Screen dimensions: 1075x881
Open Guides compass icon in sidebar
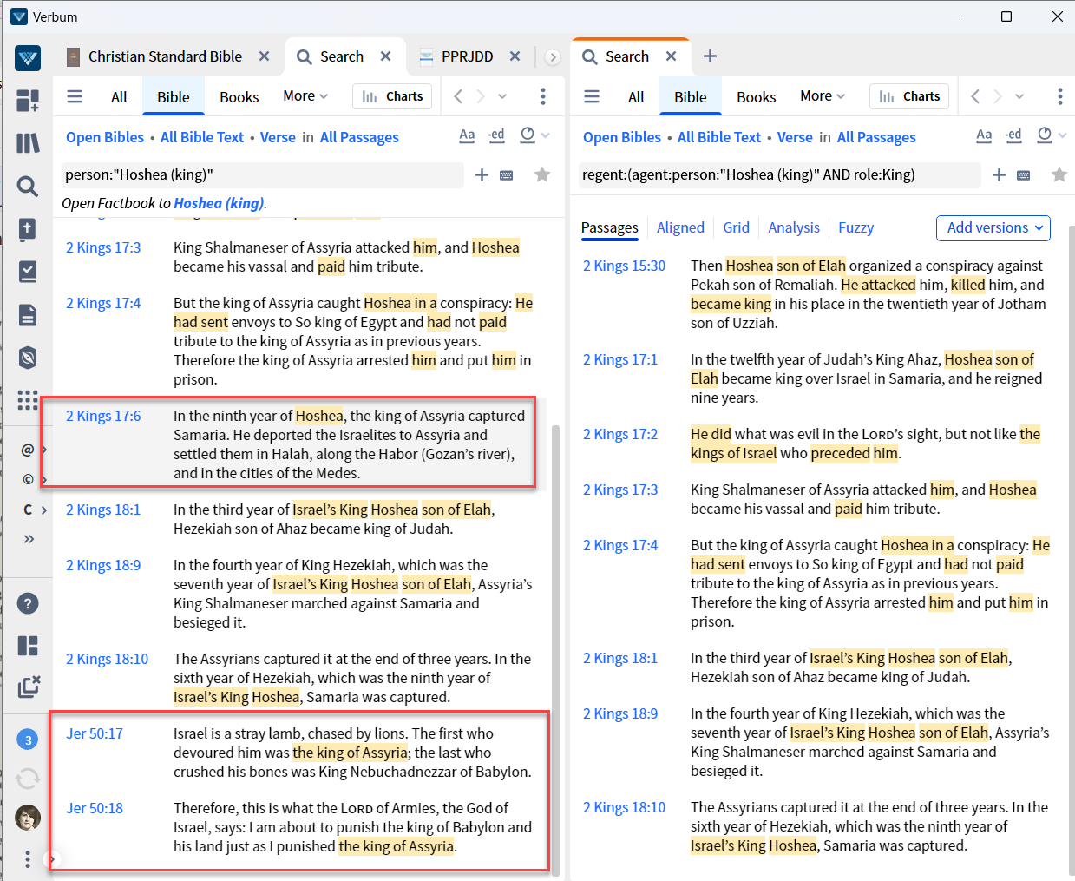[x=28, y=357]
